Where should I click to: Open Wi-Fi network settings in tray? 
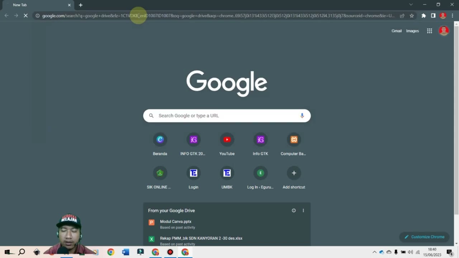[x=418, y=252]
